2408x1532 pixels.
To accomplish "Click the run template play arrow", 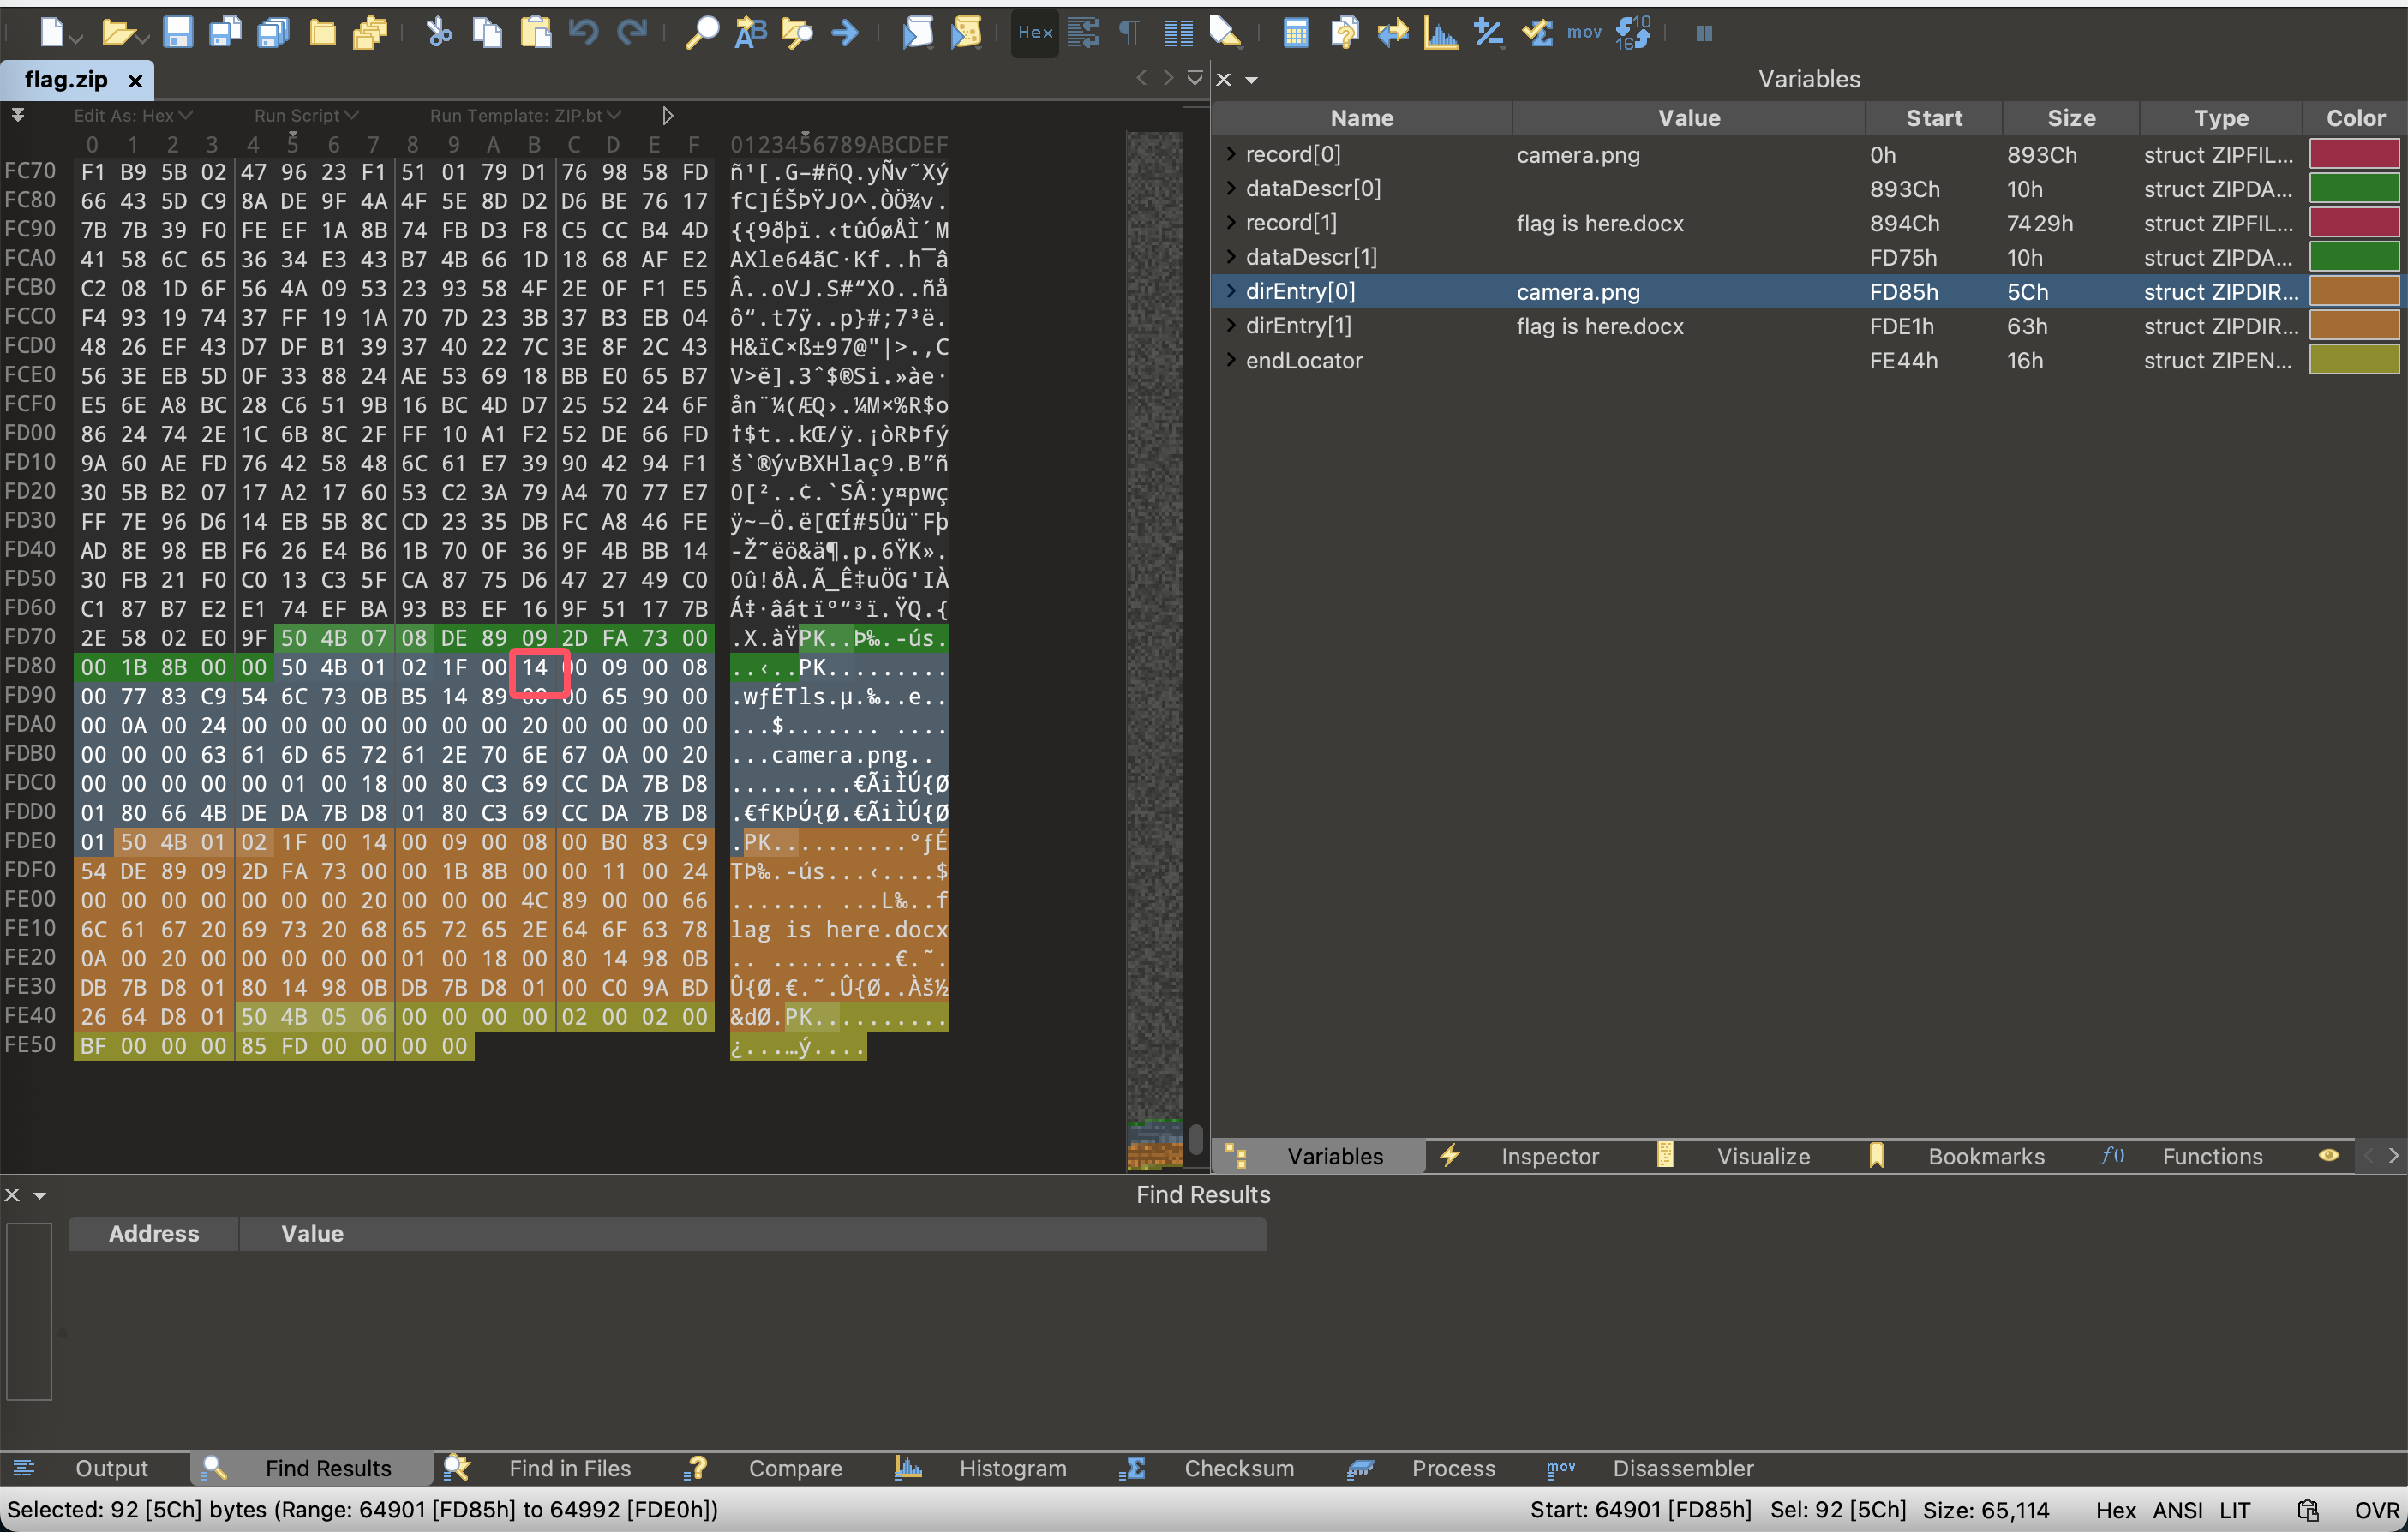I will coord(668,116).
